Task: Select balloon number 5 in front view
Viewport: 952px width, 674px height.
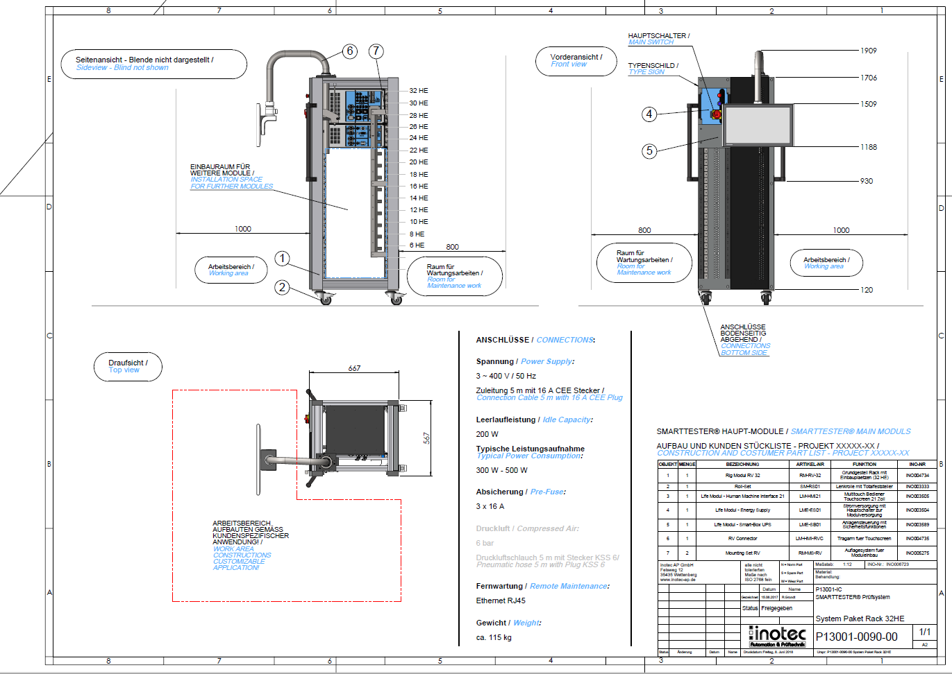Action: [649, 150]
